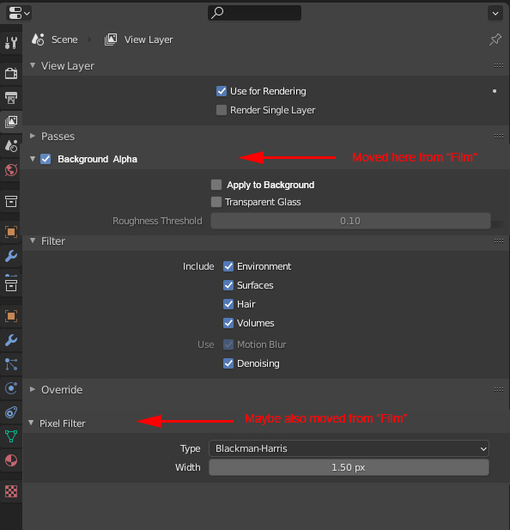The height and width of the screenshot is (530, 510).
Task: Expand the Override panel
Action: click(33, 389)
